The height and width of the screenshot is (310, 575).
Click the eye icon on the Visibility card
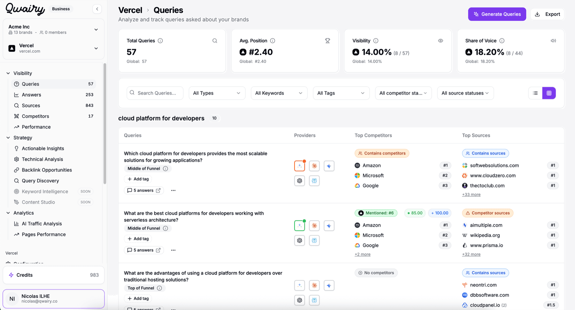pos(441,41)
